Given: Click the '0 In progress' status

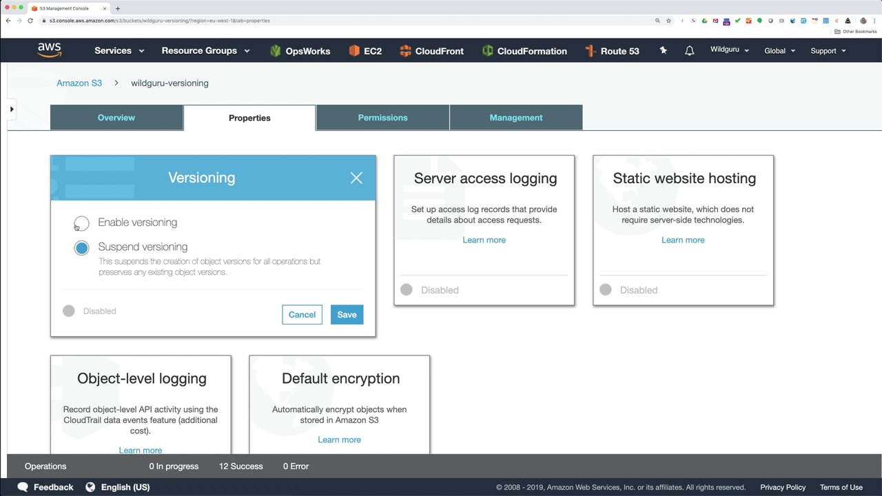Looking at the screenshot, I should (x=174, y=466).
